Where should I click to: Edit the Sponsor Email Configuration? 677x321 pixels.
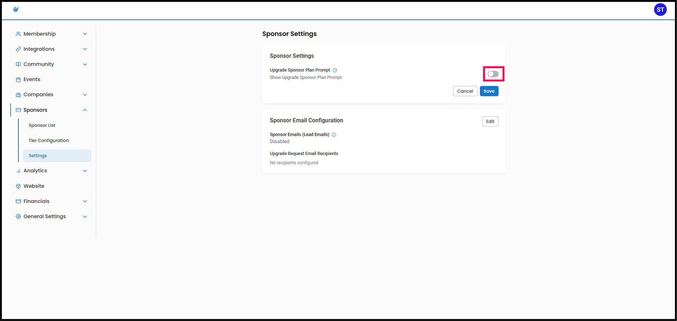click(490, 122)
